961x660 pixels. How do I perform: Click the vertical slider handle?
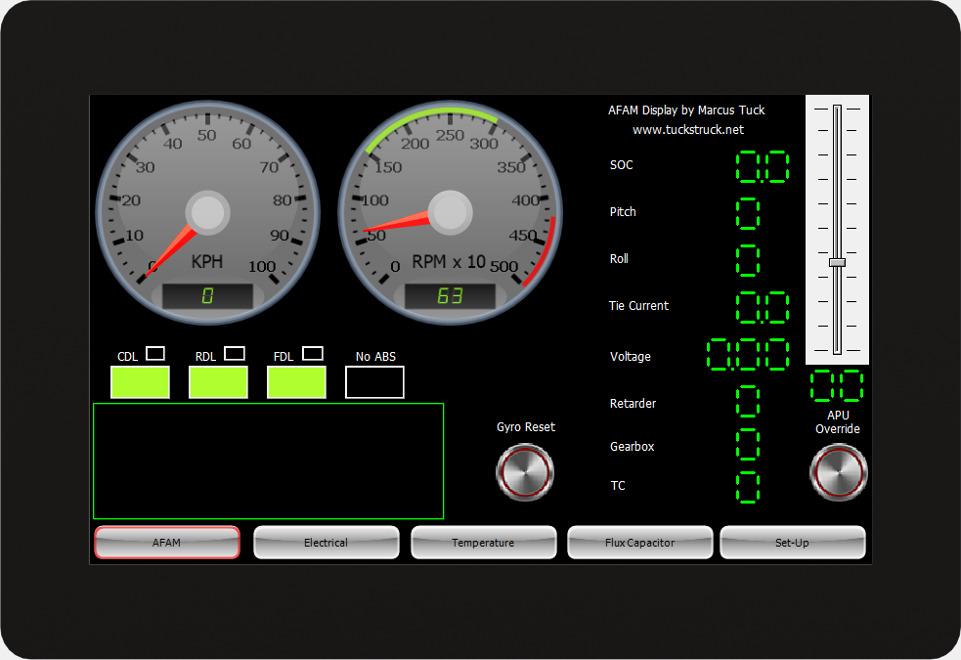click(837, 262)
